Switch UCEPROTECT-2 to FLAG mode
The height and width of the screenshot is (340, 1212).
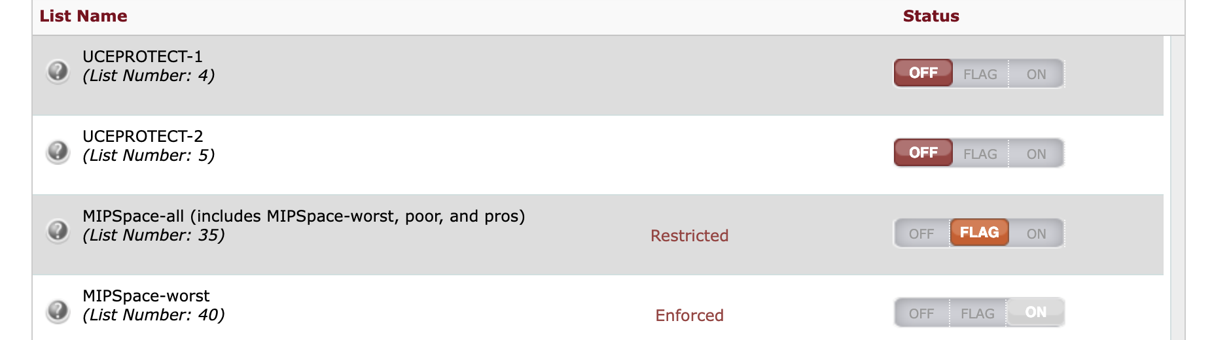(x=980, y=154)
